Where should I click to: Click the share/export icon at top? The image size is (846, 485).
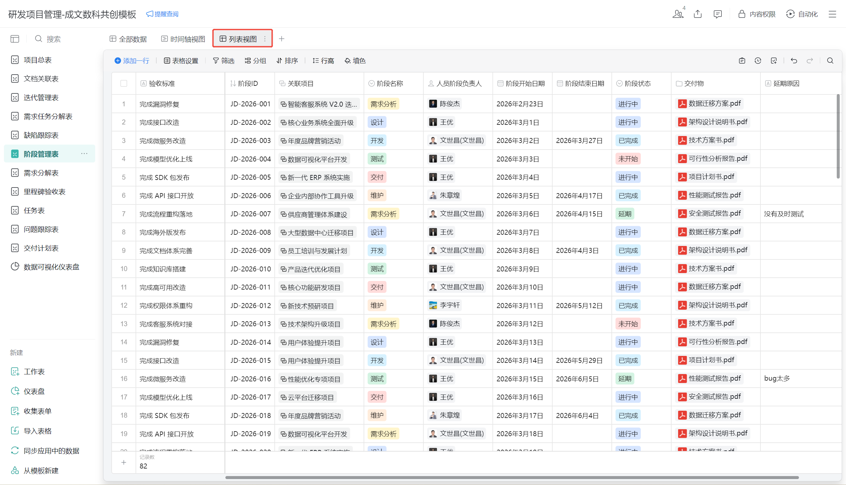pos(698,14)
